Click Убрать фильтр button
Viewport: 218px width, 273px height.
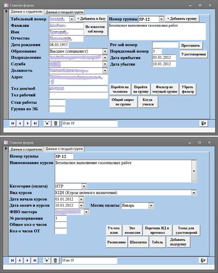point(187,89)
